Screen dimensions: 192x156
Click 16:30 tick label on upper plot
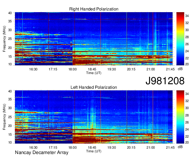click(33, 69)
